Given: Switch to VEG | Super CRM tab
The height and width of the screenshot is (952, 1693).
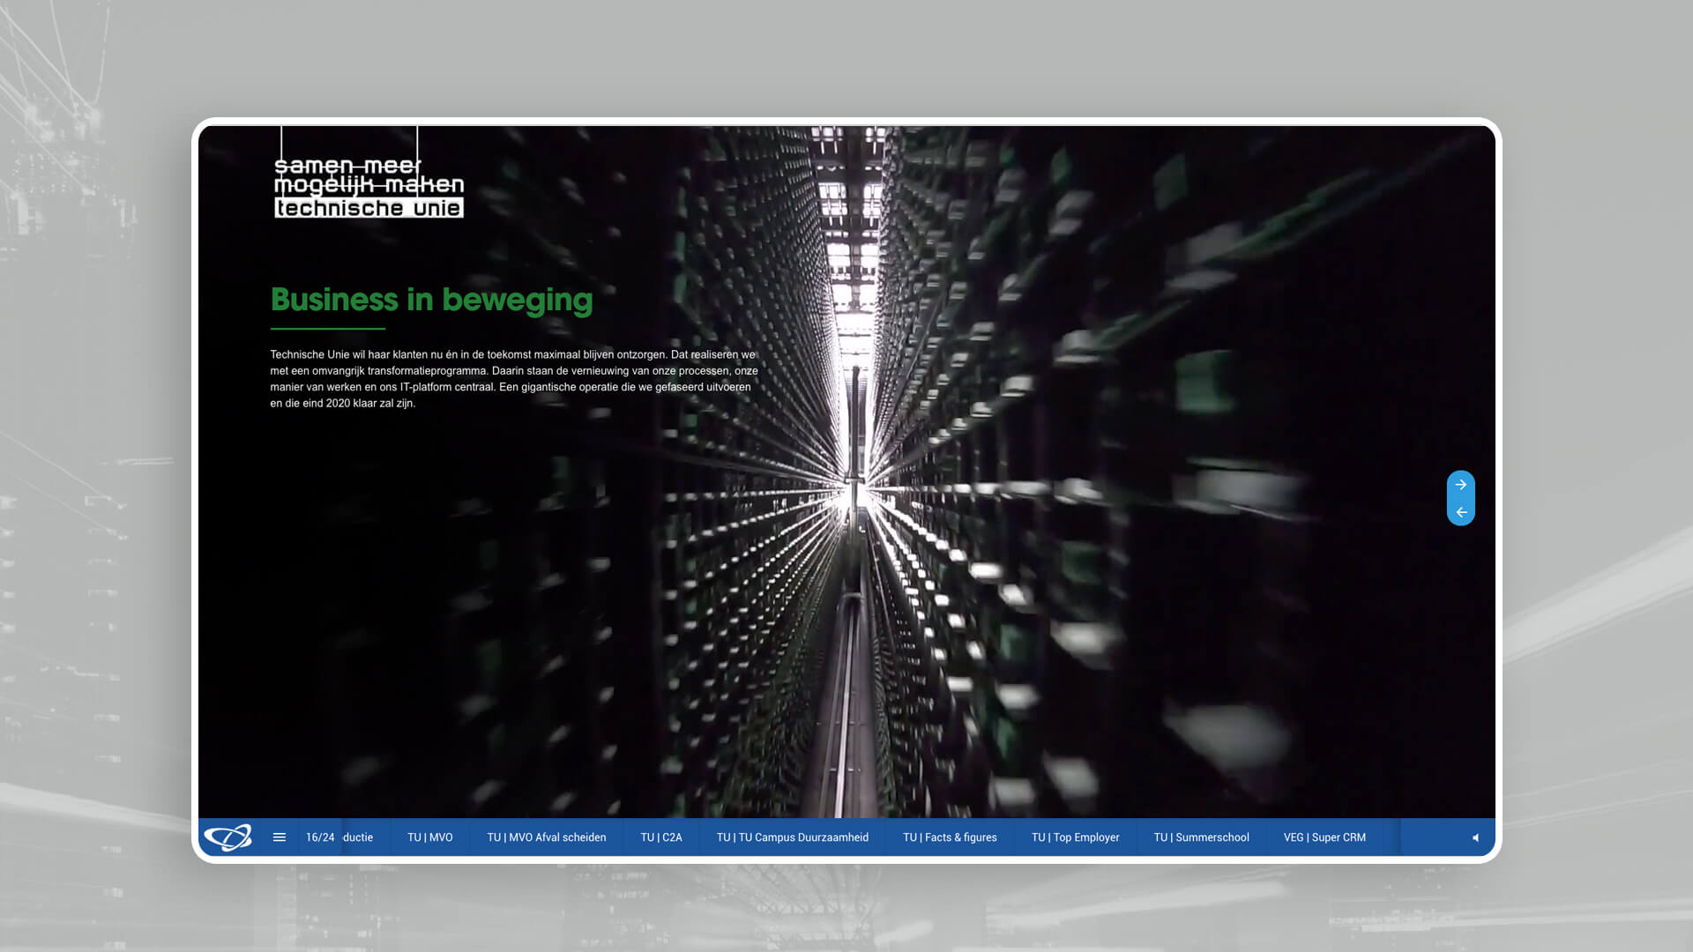Looking at the screenshot, I should pyautogui.click(x=1324, y=837).
